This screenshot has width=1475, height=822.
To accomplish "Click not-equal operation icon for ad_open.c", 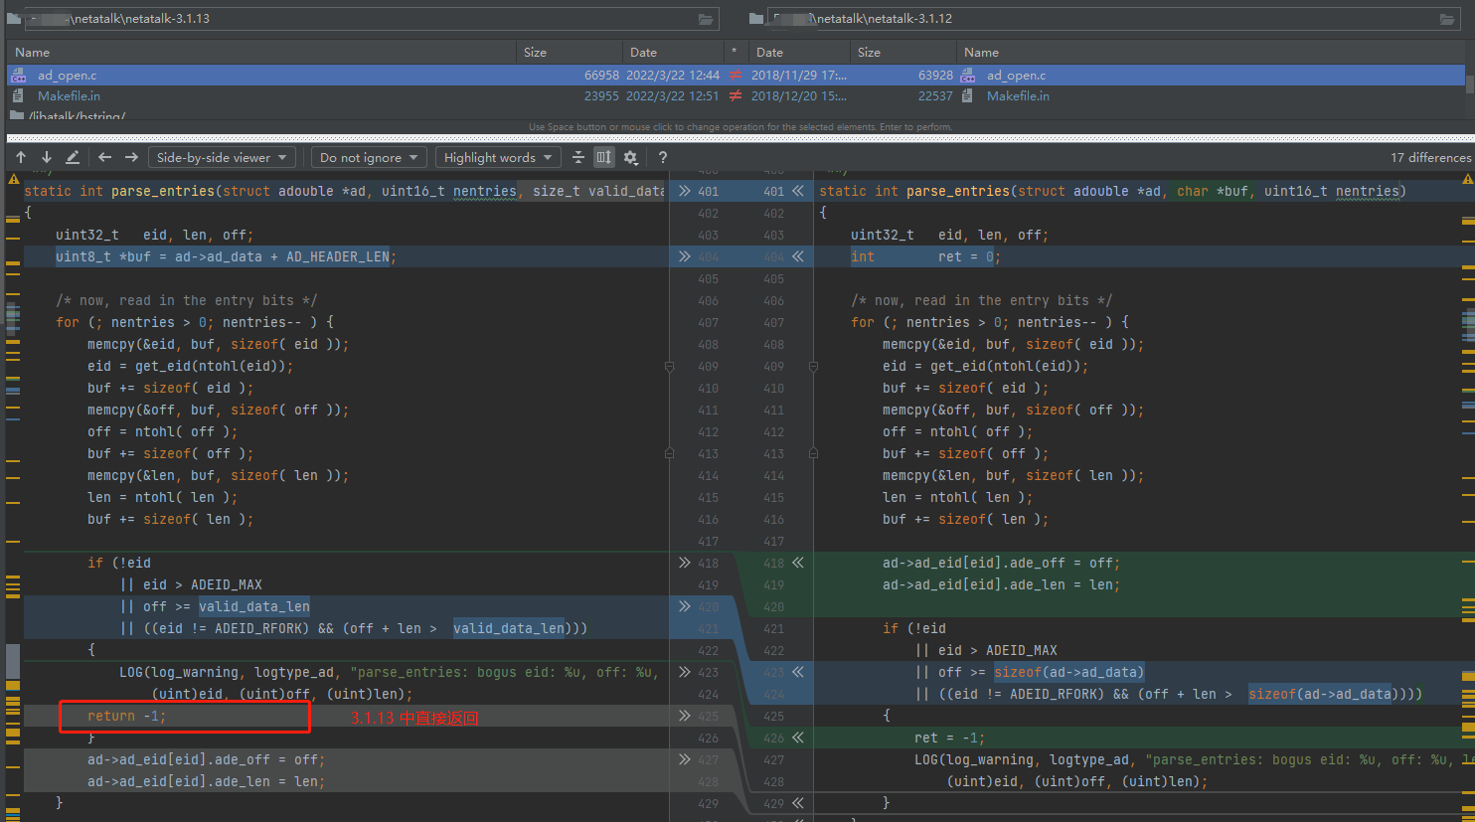I will pos(736,76).
